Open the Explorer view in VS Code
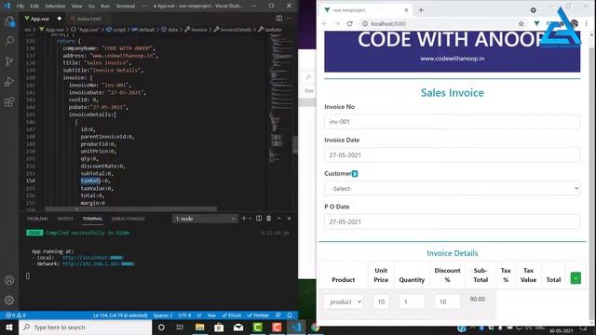The image size is (596, 335). [x=9, y=21]
